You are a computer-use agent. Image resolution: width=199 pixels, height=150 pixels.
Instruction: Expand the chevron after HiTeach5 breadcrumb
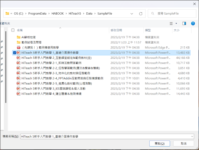[x=84, y=14]
